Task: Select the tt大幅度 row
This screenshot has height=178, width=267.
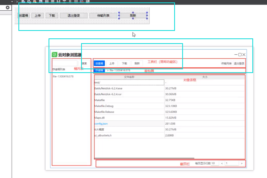Action: 170,129
